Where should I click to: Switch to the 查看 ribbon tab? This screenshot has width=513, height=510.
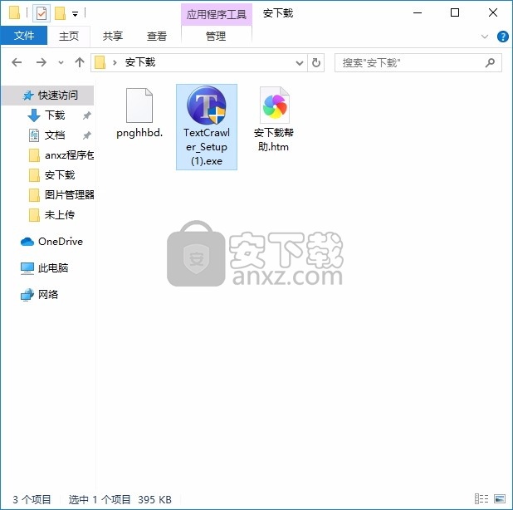coord(157,36)
